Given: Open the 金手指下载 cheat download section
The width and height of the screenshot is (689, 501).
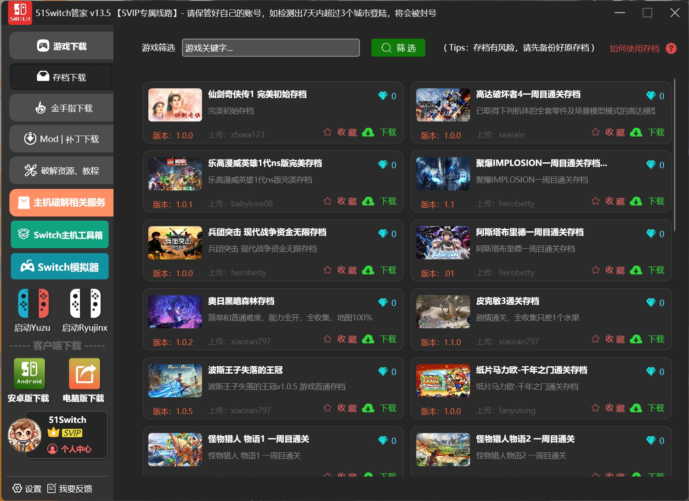Looking at the screenshot, I should tap(62, 108).
